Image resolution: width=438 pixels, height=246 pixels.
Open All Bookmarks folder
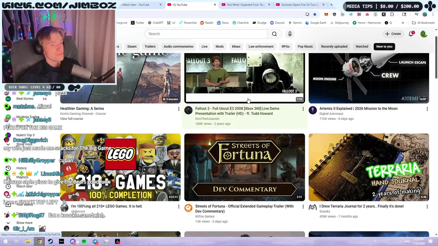423,23
